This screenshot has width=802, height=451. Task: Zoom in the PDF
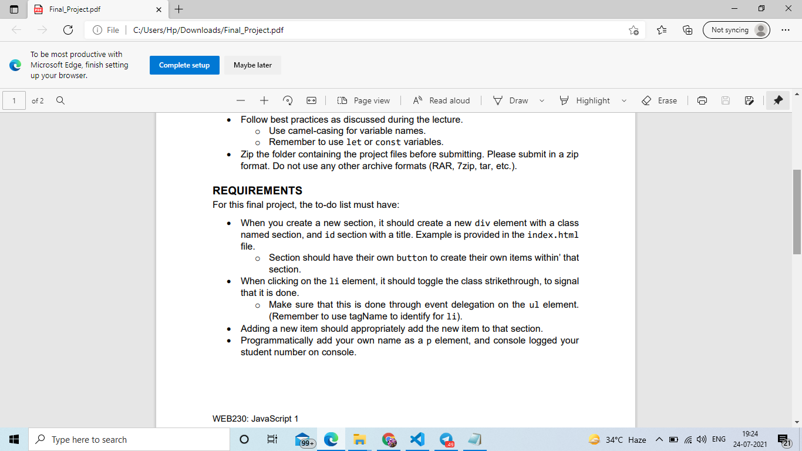click(x=264, y=100)
